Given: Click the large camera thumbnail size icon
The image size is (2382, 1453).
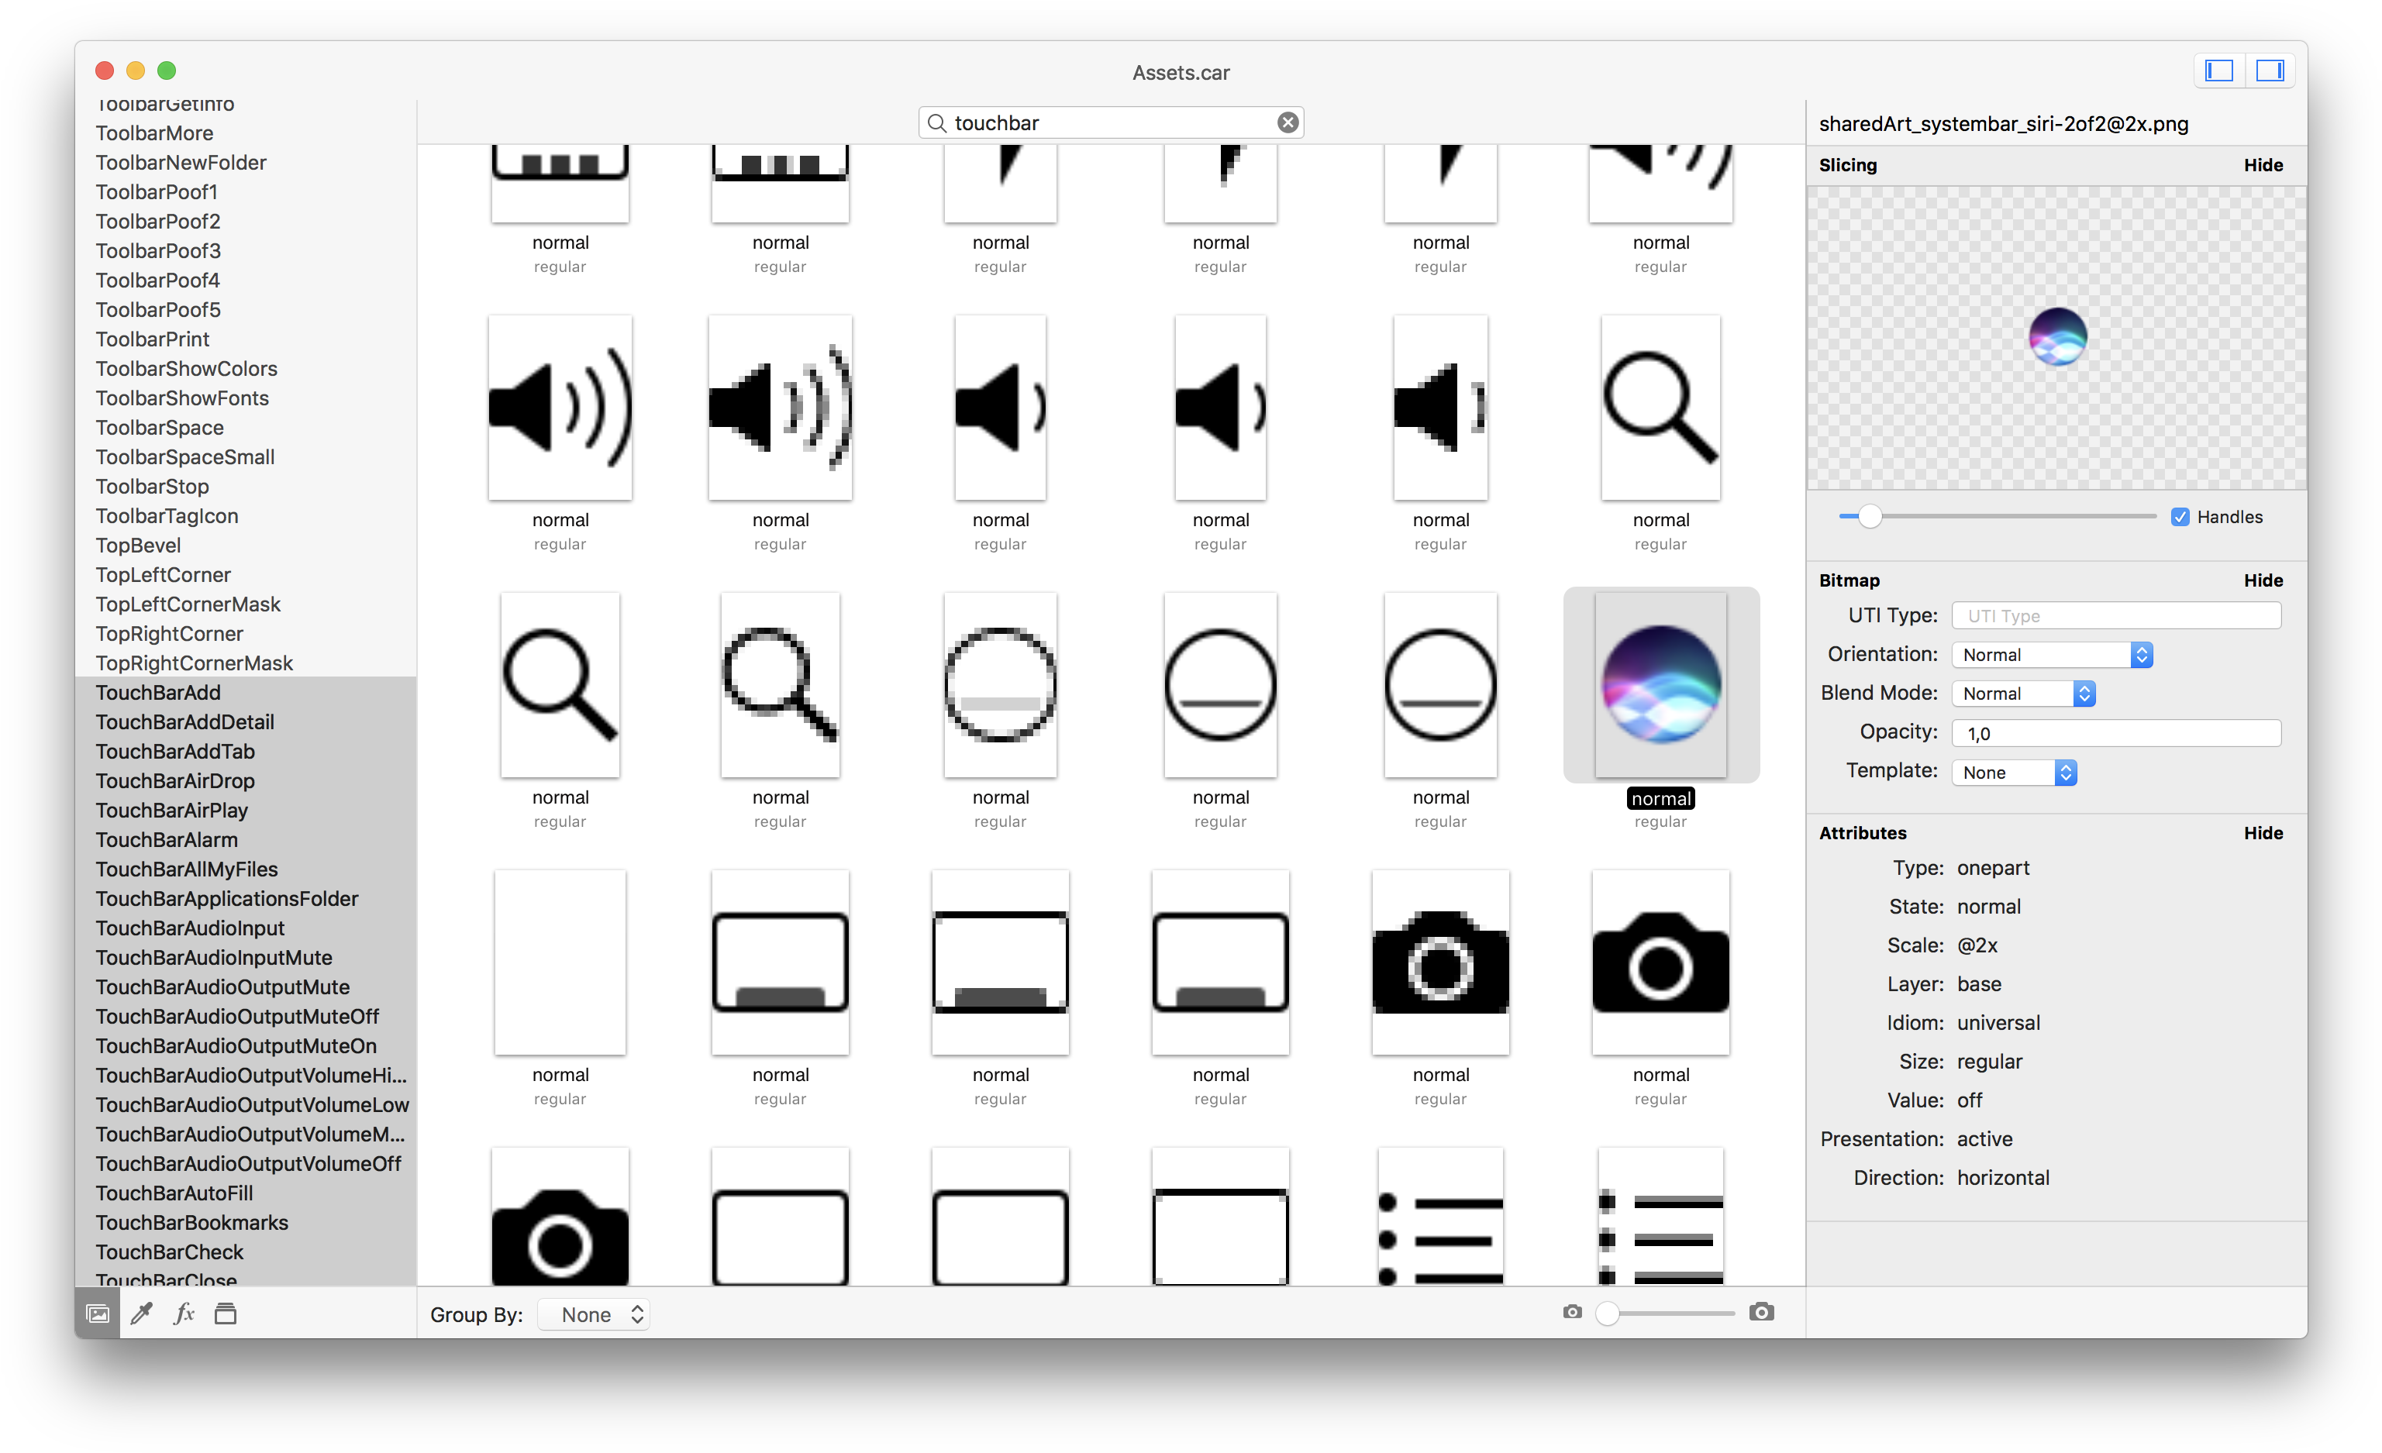Looking at the screenshot, I should (1761, 1312).
